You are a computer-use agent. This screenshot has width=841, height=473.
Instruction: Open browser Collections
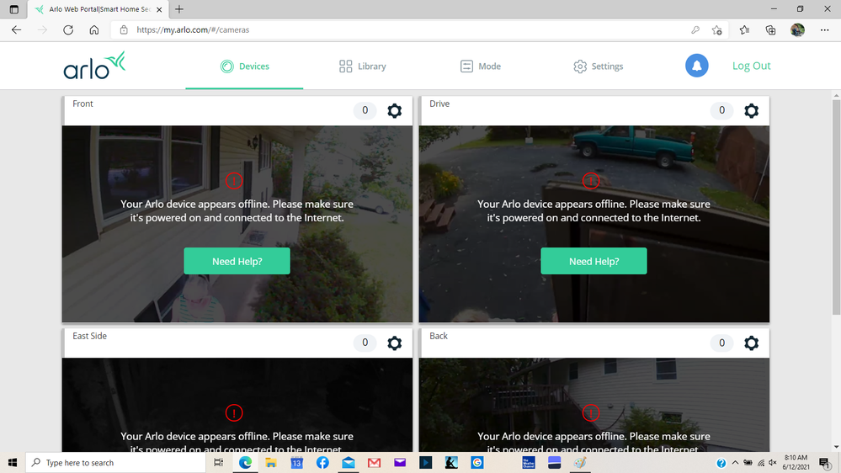click(771, 30)
